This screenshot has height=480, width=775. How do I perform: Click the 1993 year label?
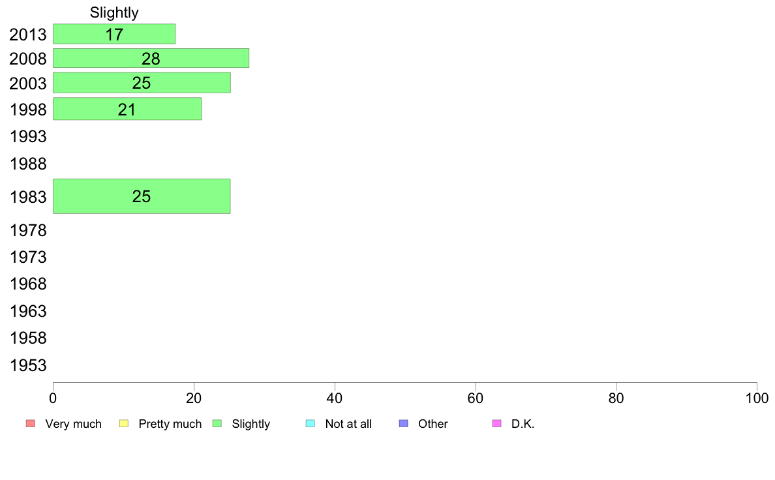pos(28,136)
